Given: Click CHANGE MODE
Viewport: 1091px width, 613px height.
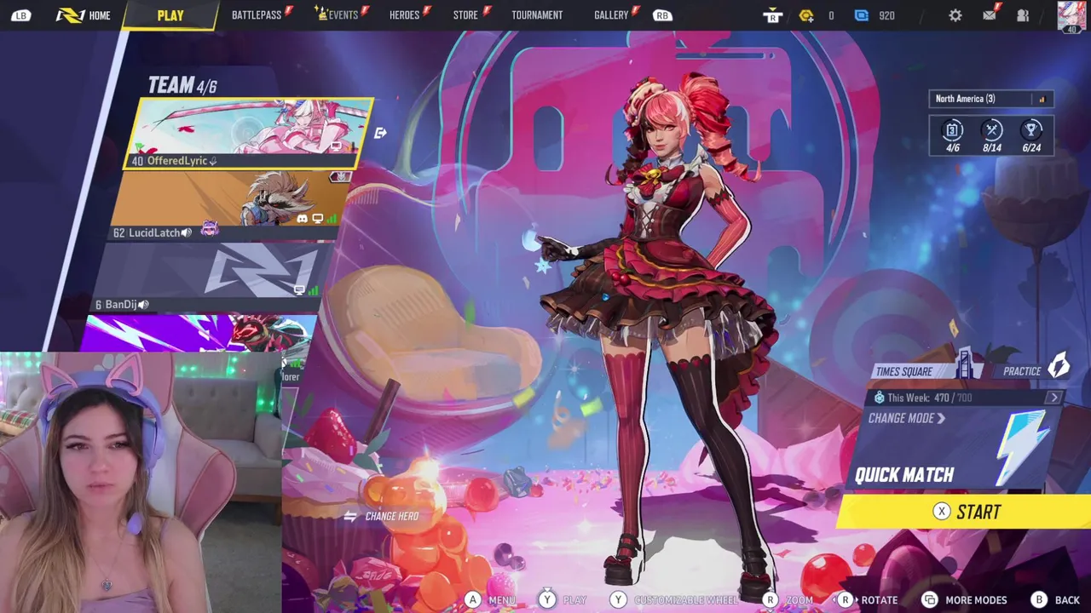Looking at the screenshot, I should (x=906, y=418).
